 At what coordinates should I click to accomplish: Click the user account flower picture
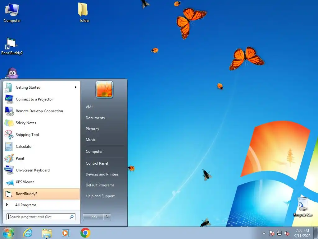[104, 89]
